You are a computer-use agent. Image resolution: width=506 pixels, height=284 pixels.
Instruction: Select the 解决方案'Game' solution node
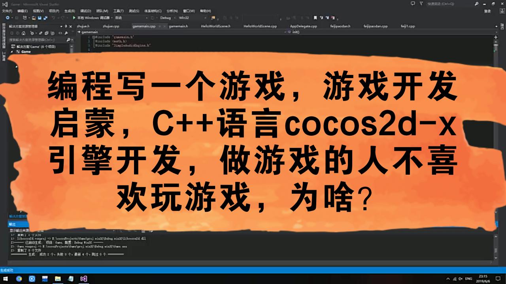[33, 47]
